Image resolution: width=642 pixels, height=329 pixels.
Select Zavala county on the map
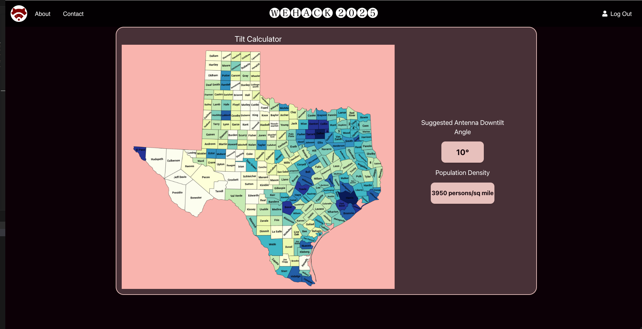coord(264,221)
